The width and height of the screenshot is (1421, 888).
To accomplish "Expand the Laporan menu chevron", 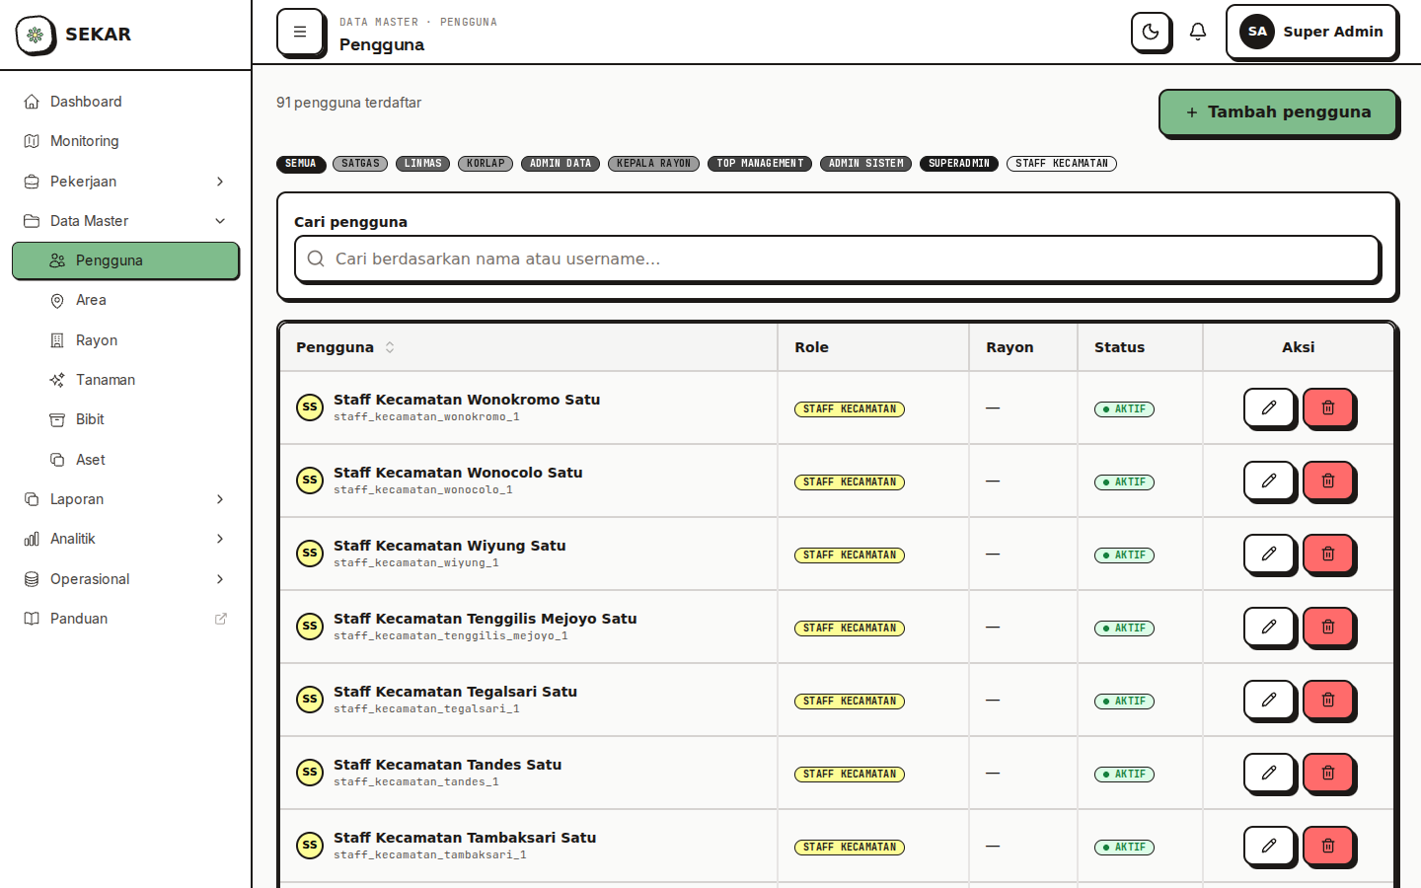I will (x=220, y=499).
